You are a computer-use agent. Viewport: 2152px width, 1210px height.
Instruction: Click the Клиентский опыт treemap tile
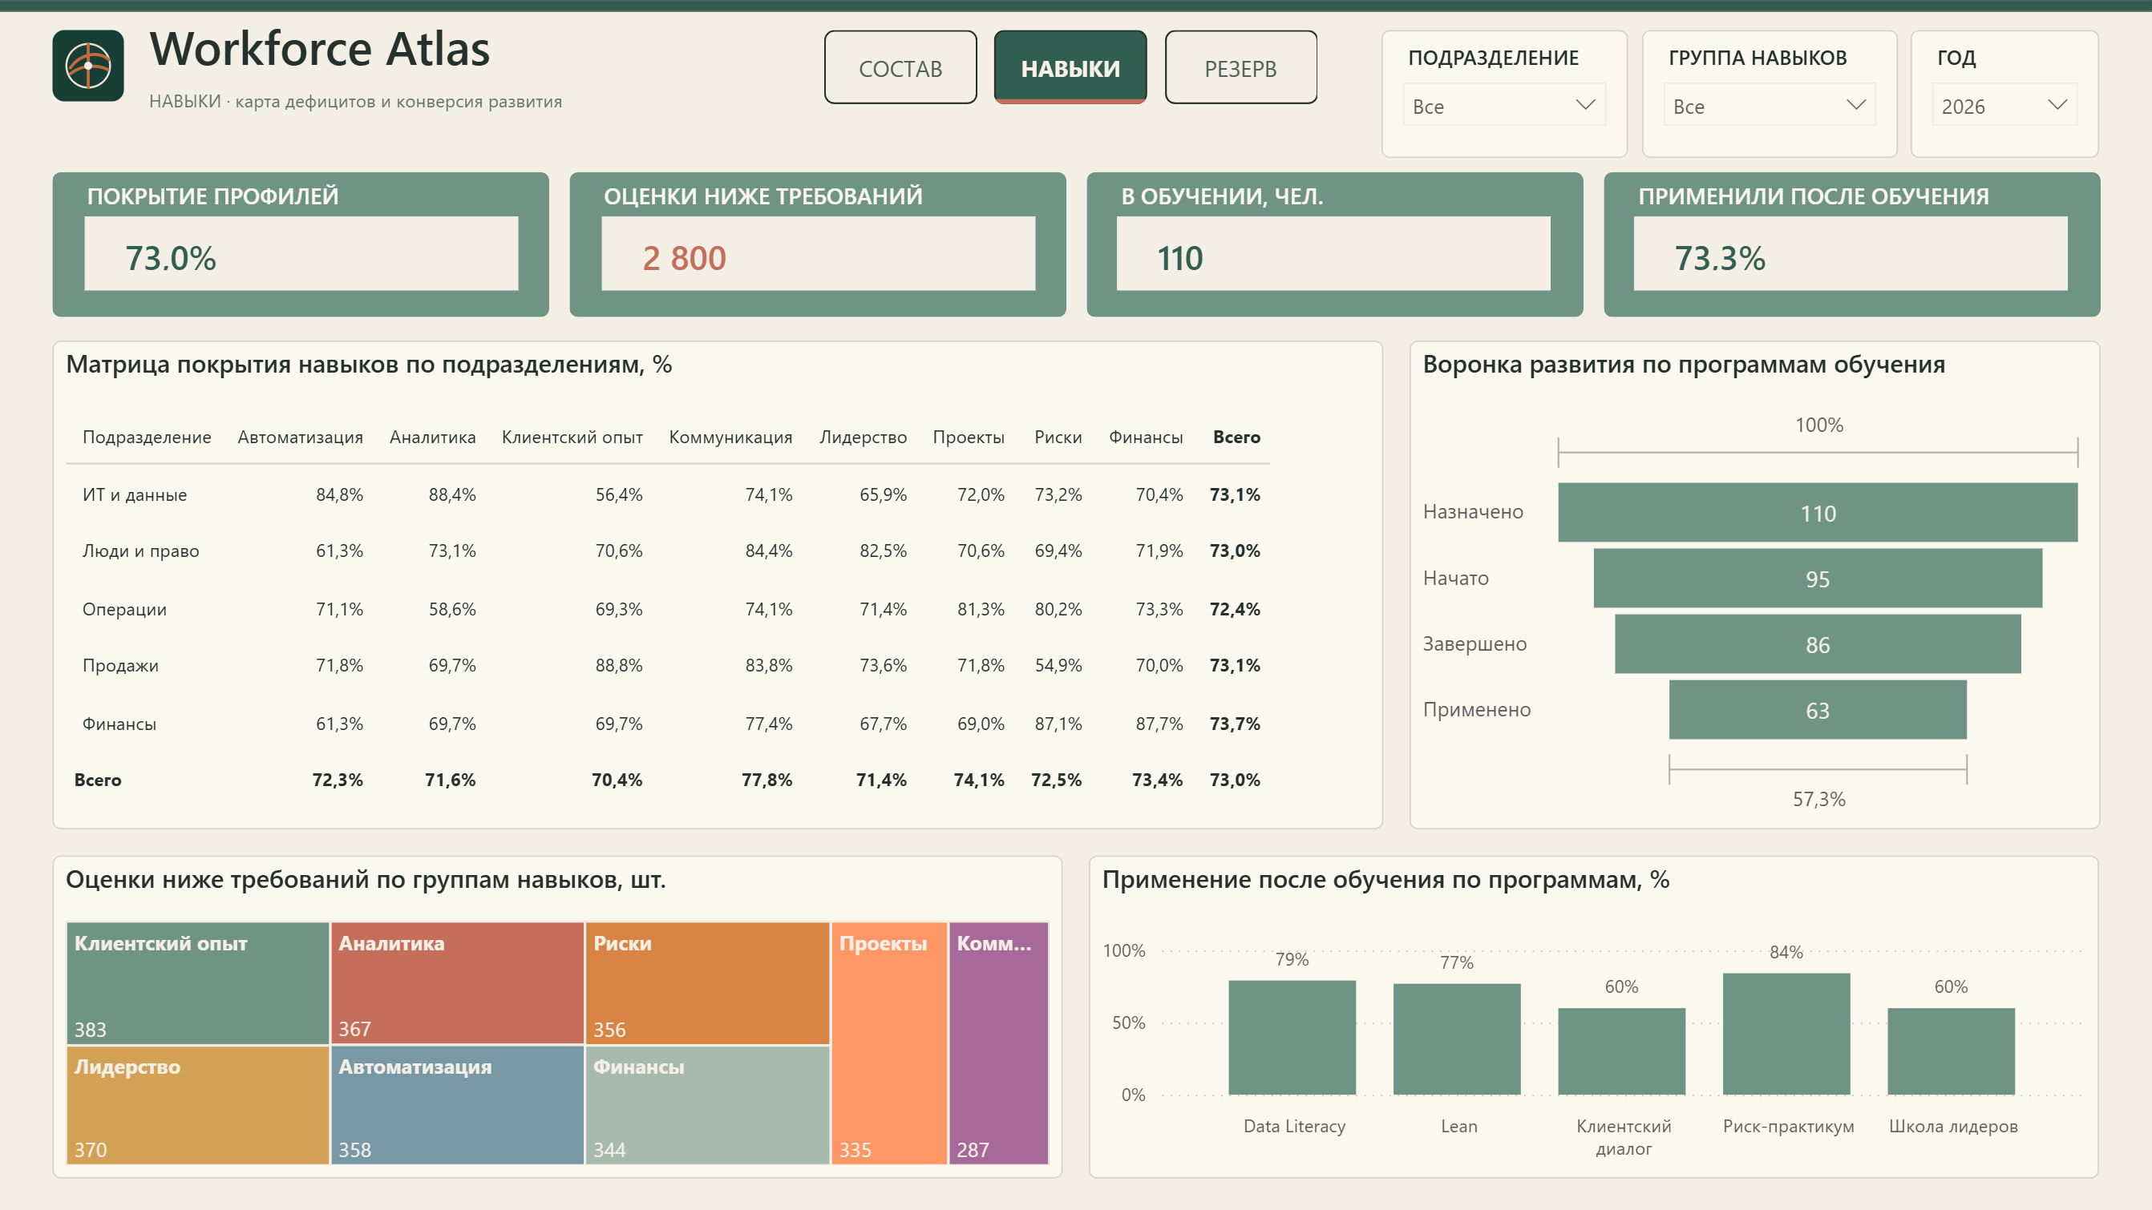pyautogui.click(x=198, y=983)
